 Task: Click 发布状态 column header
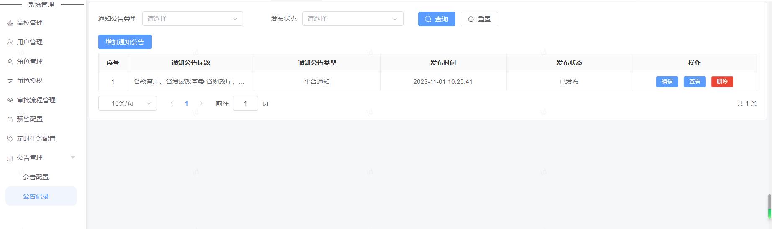click(x=569, y=63)
